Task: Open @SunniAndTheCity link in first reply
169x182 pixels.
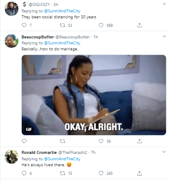Action: 62,11
